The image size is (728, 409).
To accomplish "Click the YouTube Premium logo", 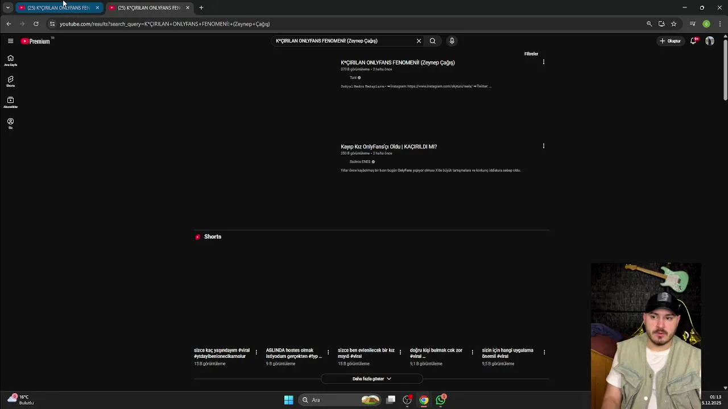I will tap(36, 41).
